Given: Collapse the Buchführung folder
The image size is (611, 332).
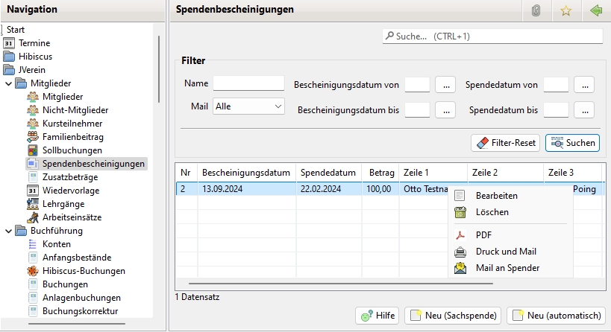Looking at the screenshot, I should click(9, 230).
